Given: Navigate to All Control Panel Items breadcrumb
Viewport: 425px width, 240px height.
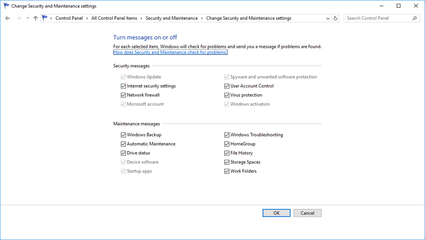Looking at the screenshot, I should pos(114,18).
